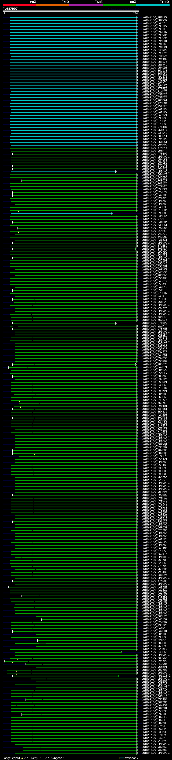This screenshot has height=760, width=172.
Task: Click label UniRef100_Q6XHY6
Action: click(154, 175)
